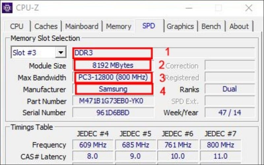Select the Memory tab
The width and height of the screenshot is (264, 165).
point(118,26)
